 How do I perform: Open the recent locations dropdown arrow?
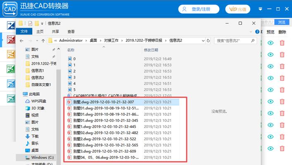[x=37, y=40]
